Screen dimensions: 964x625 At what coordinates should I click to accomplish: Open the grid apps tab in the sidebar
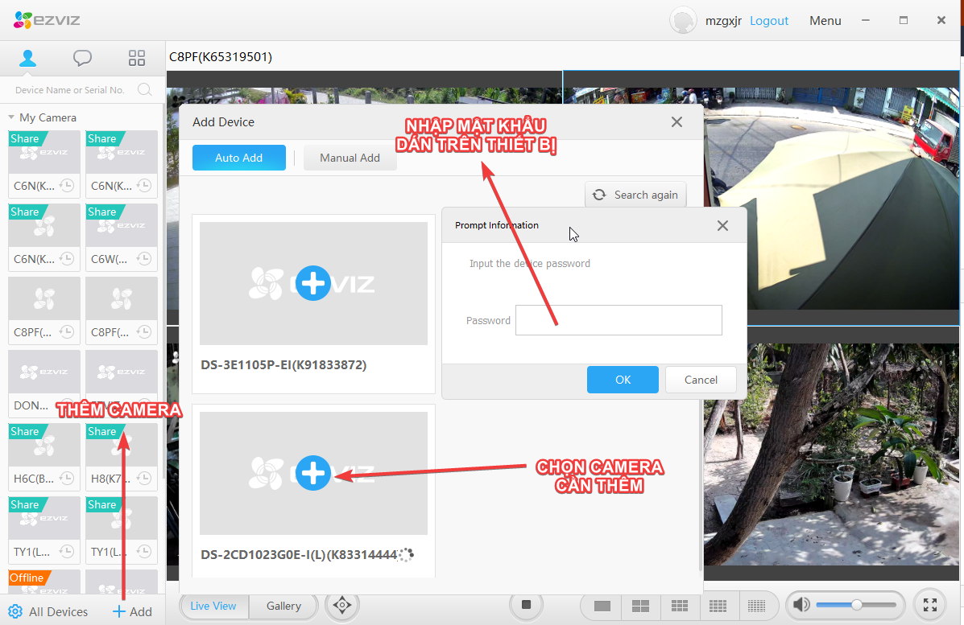[x=137, y=58]
